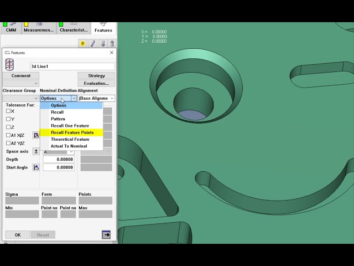Click the pencil edit icon
Image resolution: width=354 pixels, height=266 pixels.
tap(93, 43)
